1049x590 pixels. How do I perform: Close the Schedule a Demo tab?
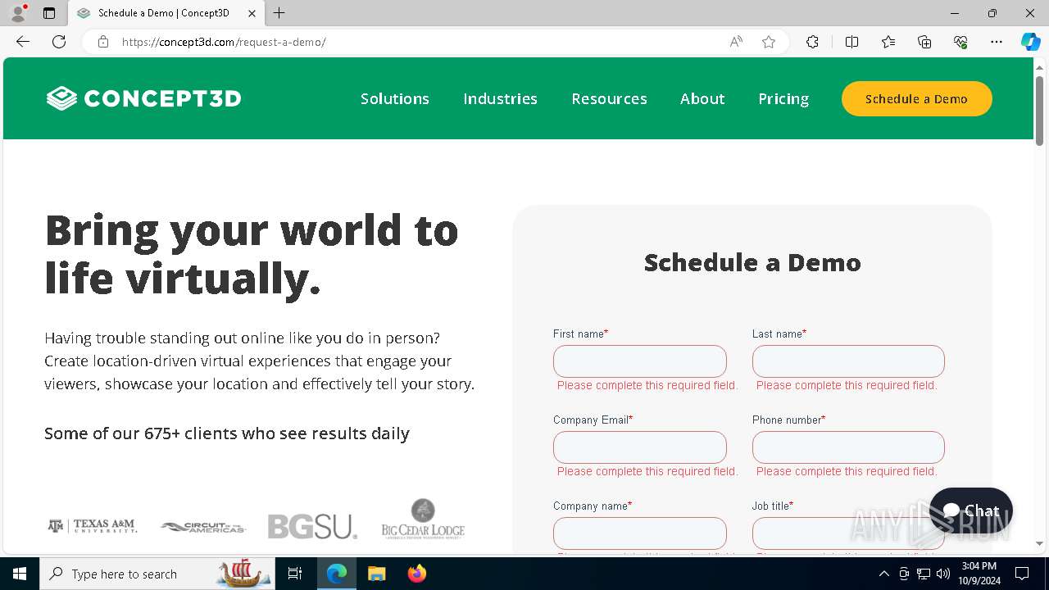252,13
